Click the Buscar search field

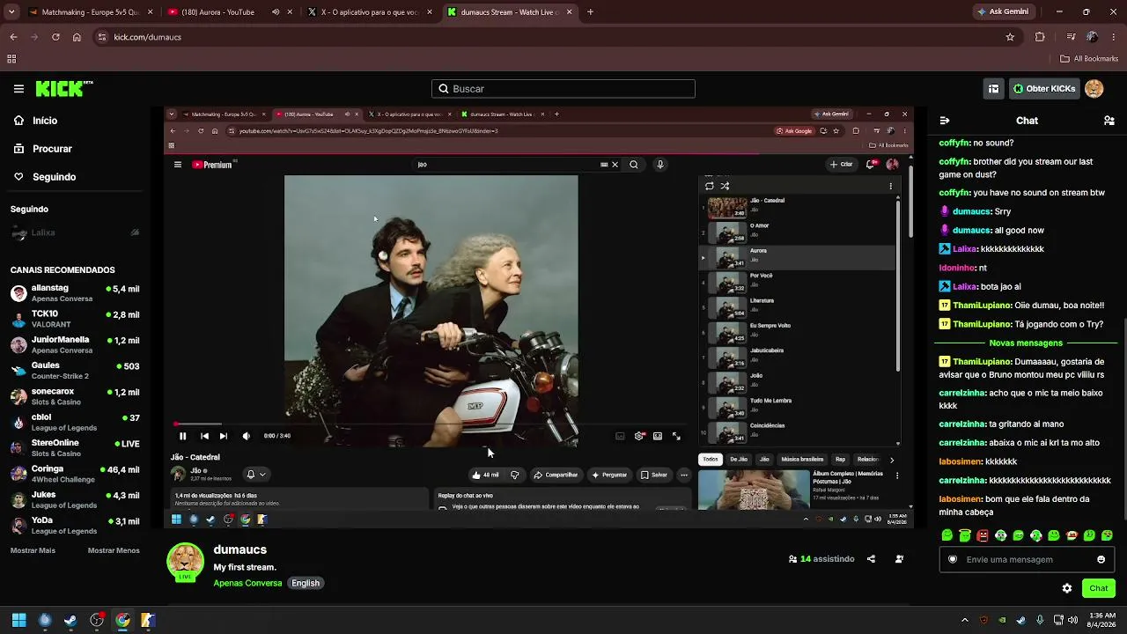pyautogui.click(x=563, y=89)
